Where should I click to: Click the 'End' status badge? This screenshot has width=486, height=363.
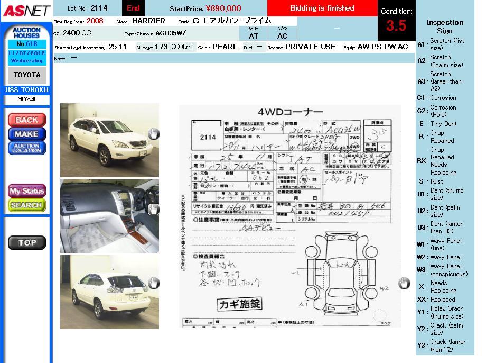(133, 8)
